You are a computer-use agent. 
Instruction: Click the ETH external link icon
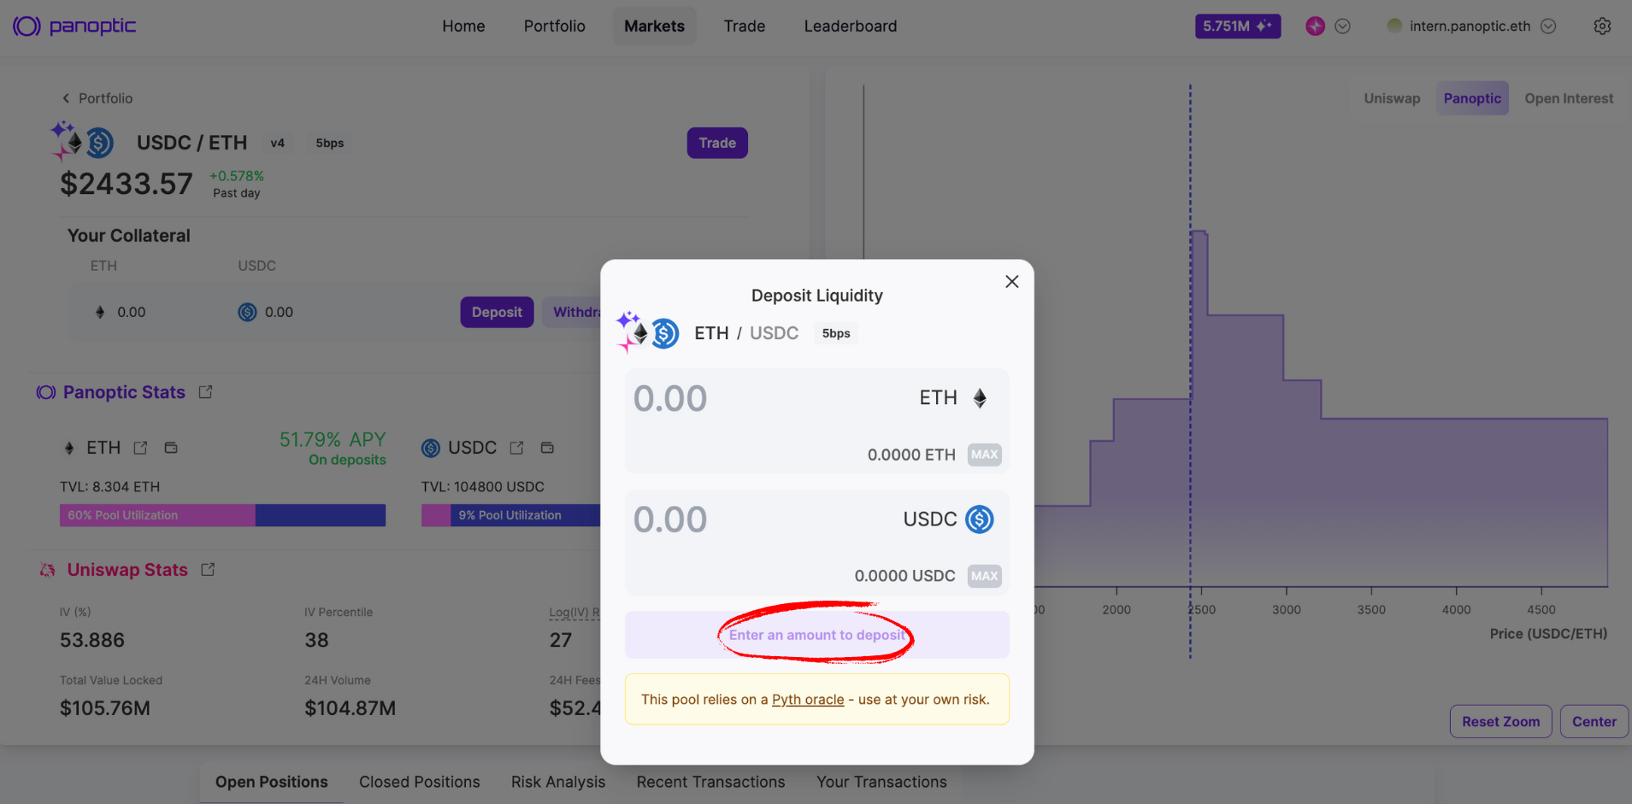(140, 448)
